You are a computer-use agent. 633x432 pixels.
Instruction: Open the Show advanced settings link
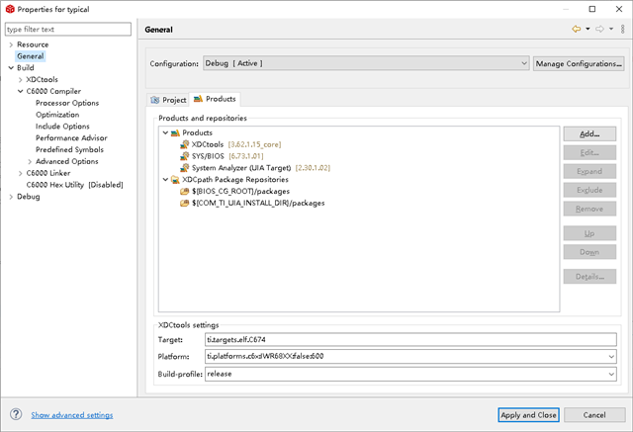[72, 415]
